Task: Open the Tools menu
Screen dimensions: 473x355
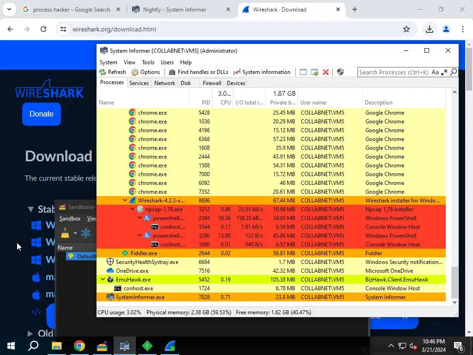Action: click(x=148, y=62)
